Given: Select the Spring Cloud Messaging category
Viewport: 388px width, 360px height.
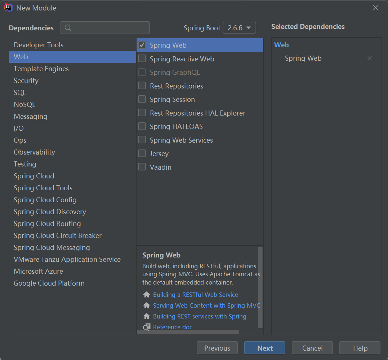Looking at the screenshot, I should click(72, 247).
